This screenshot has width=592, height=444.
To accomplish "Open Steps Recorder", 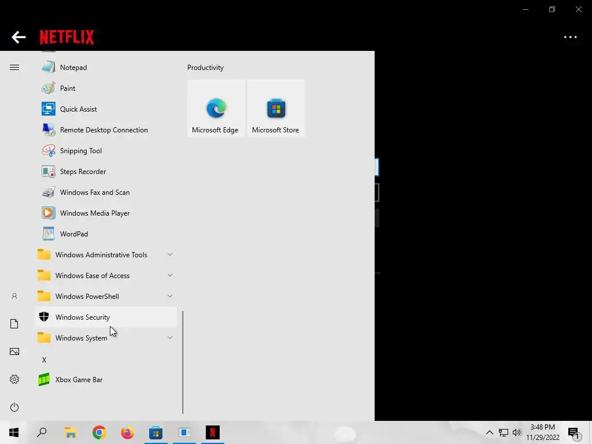I will [x=106, y=171].
